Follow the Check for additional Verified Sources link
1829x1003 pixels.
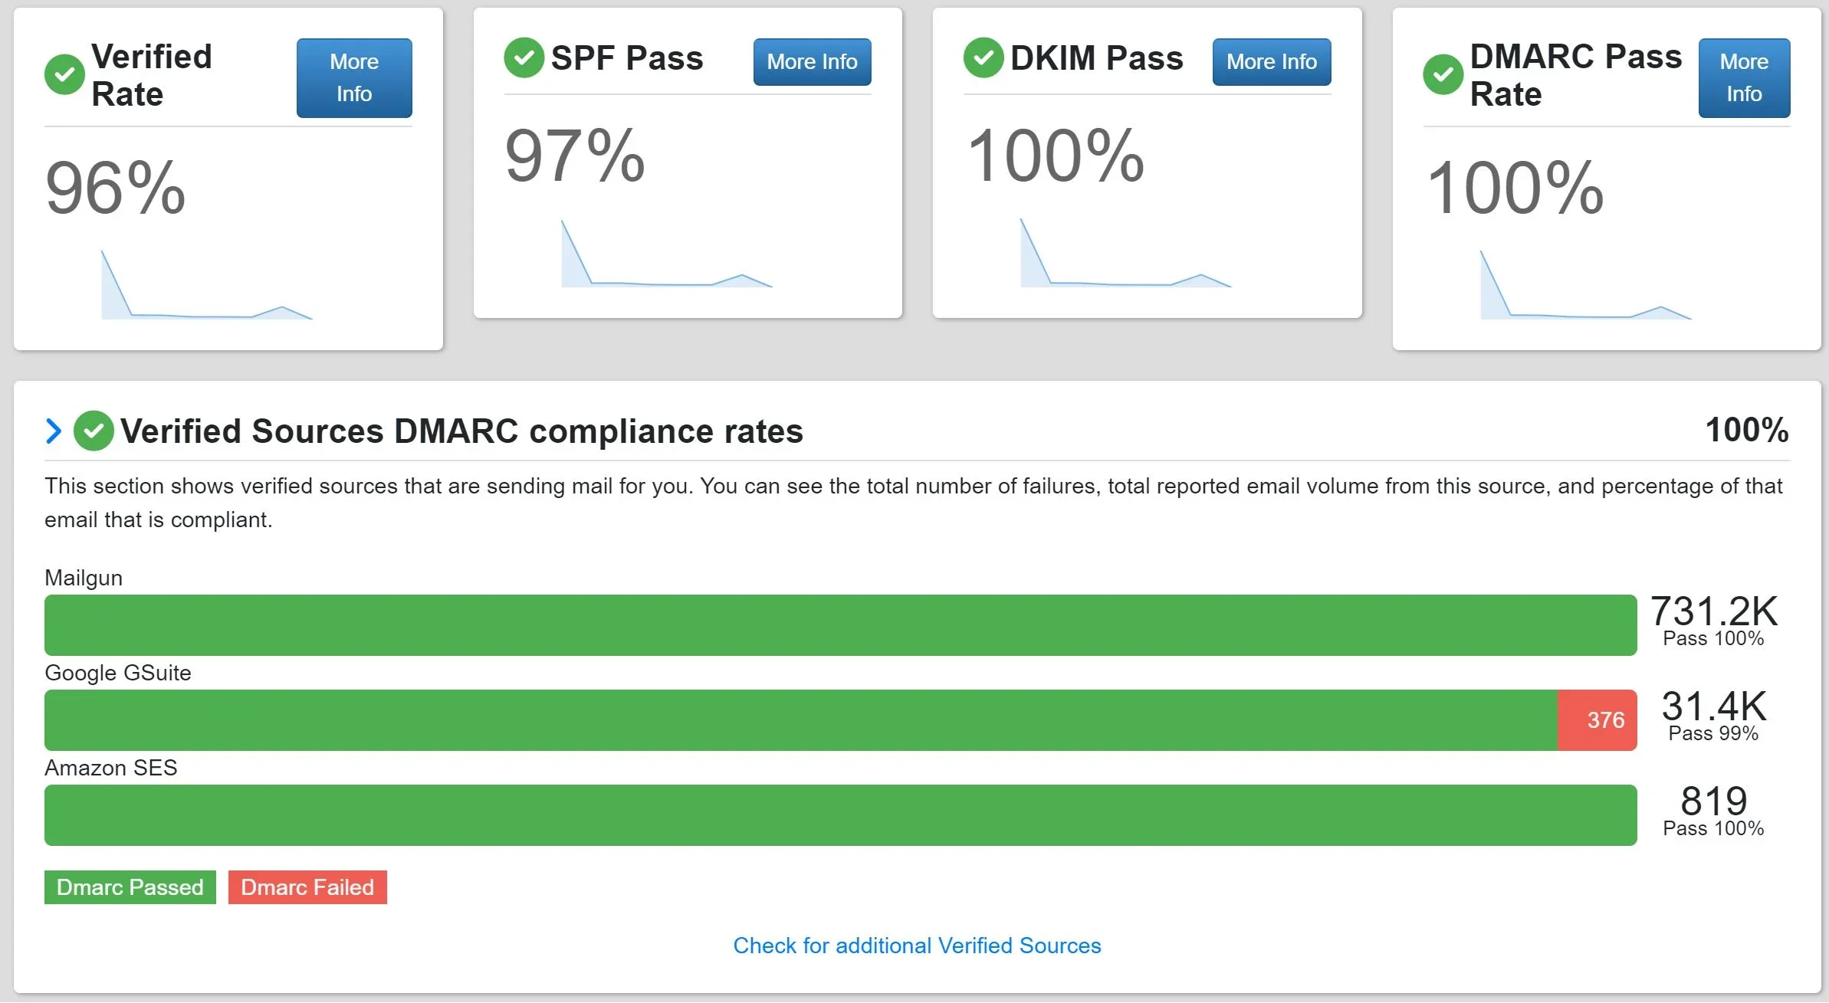pos(917,946)
